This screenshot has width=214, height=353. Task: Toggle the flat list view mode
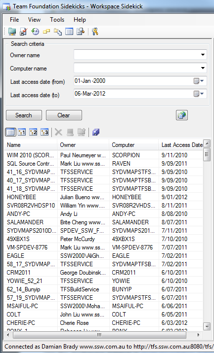10,132
